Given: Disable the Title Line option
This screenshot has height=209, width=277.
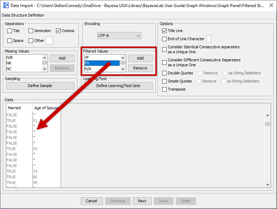Looking at the screenshot, I should pyautogui.click(x=164, y=31).
